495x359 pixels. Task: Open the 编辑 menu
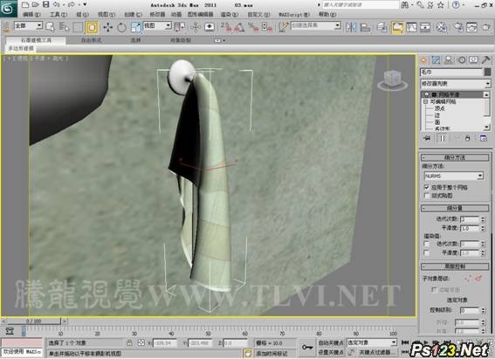32,15
